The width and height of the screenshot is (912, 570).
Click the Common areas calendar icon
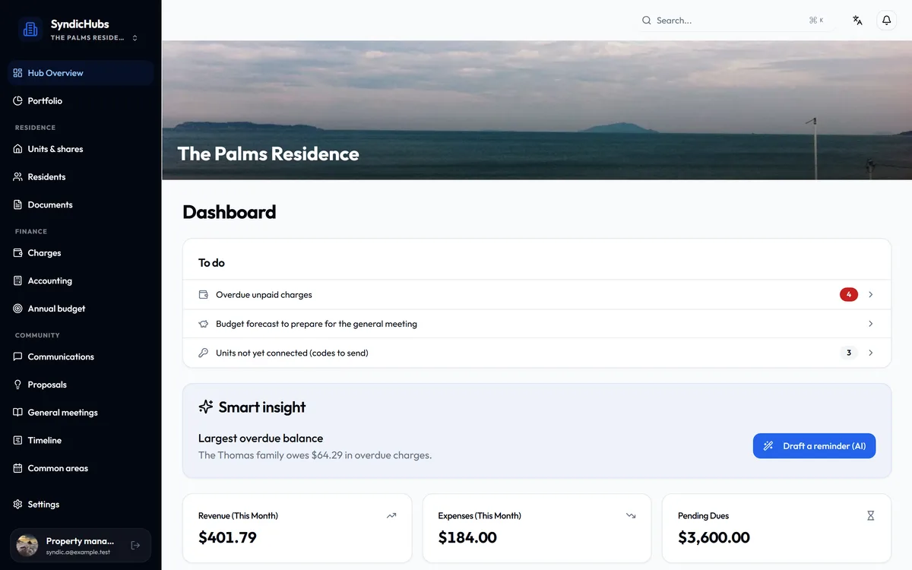click(x=17, y=468)
